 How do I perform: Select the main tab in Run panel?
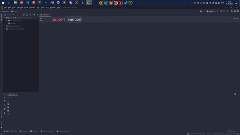pyautogui.click(x=13, y=94)
